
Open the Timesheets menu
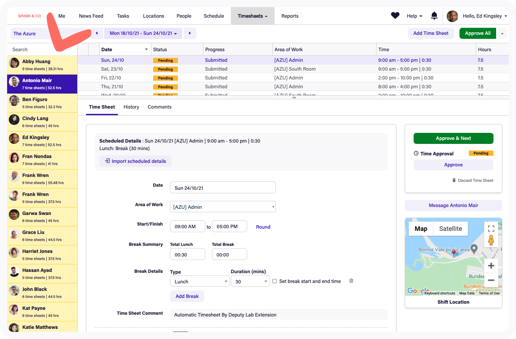252,16
